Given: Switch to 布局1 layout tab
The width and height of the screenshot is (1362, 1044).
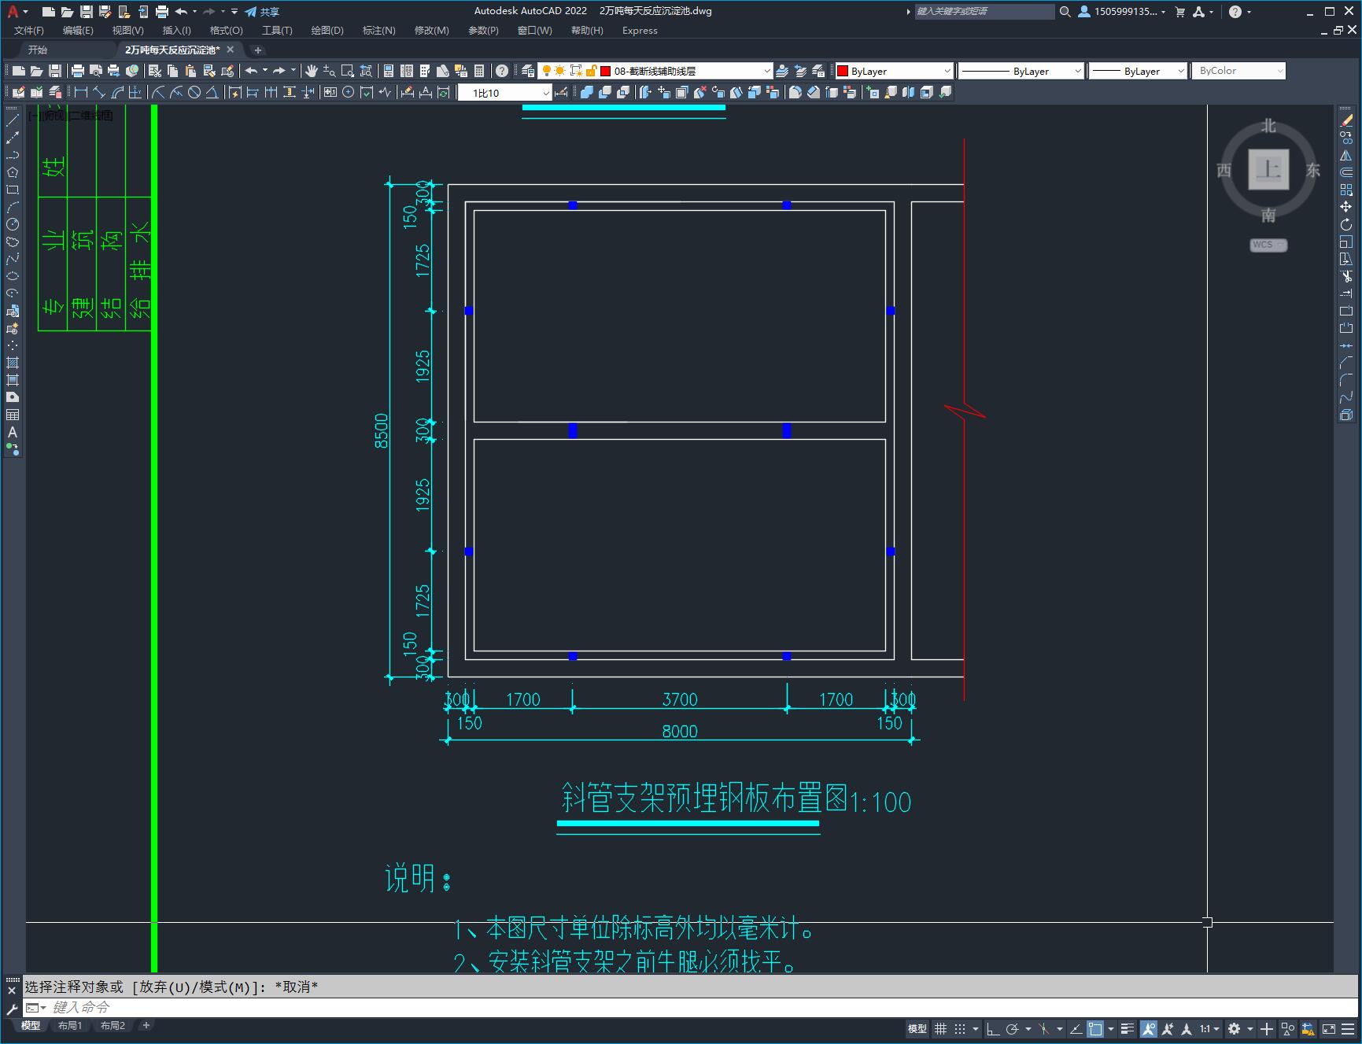Looking at the screenshot, I should (x=70, y=1026).
